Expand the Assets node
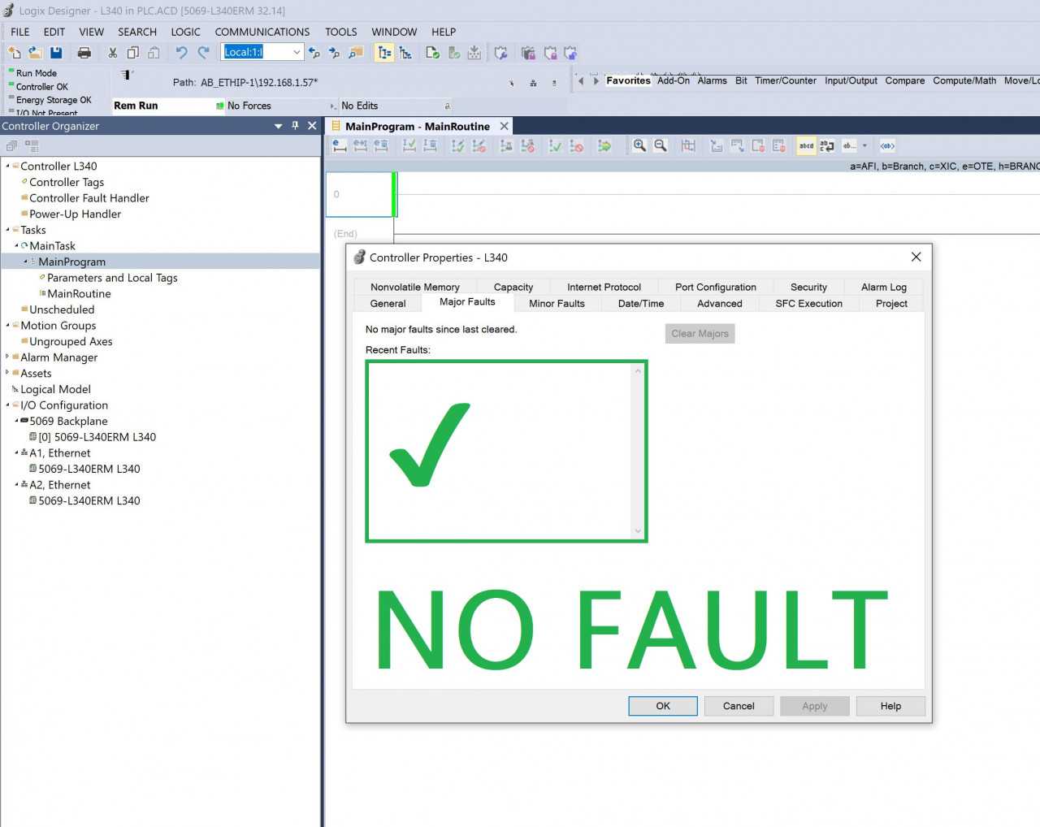 8,373
